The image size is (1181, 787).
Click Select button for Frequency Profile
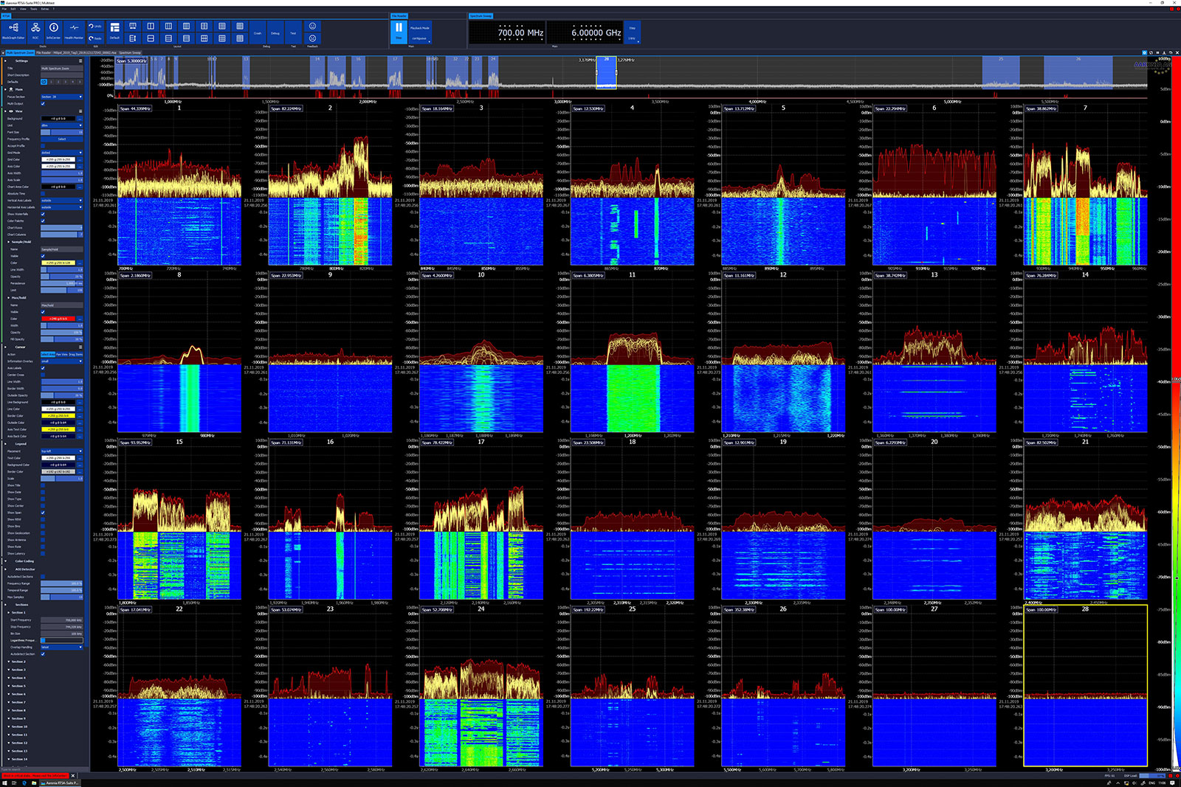point(62,139)
